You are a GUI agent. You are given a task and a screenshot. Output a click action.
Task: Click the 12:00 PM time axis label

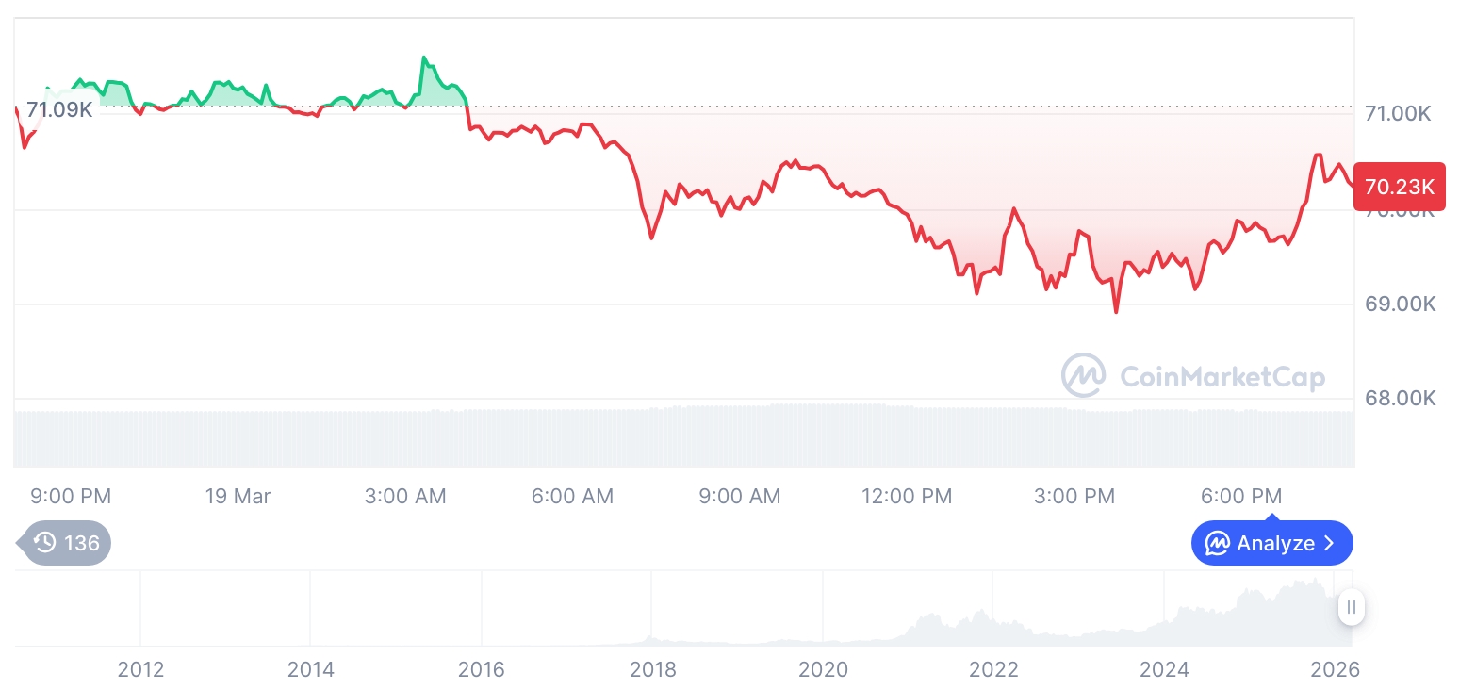click(907, 496)
